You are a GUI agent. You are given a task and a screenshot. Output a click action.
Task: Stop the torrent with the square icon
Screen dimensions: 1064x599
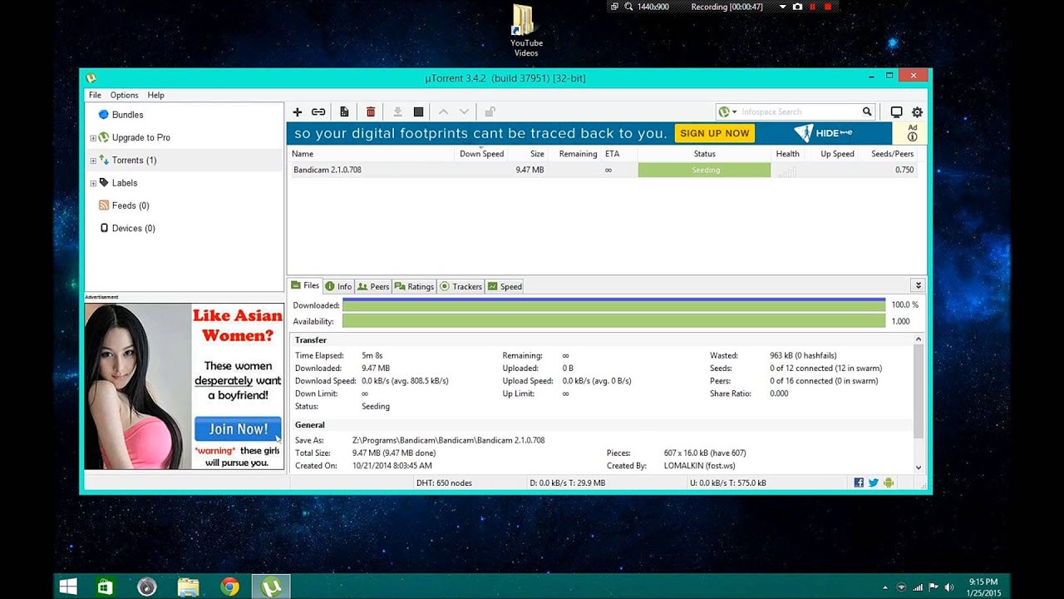[419, 111]
